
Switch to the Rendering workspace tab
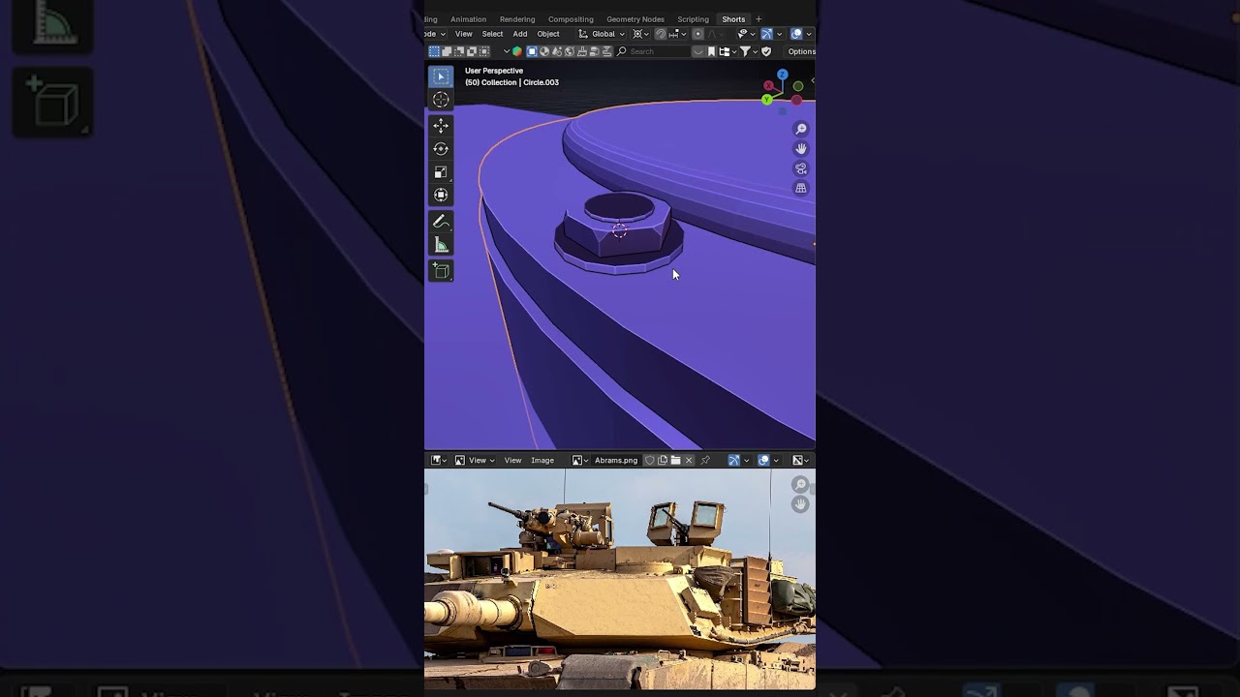517,19
